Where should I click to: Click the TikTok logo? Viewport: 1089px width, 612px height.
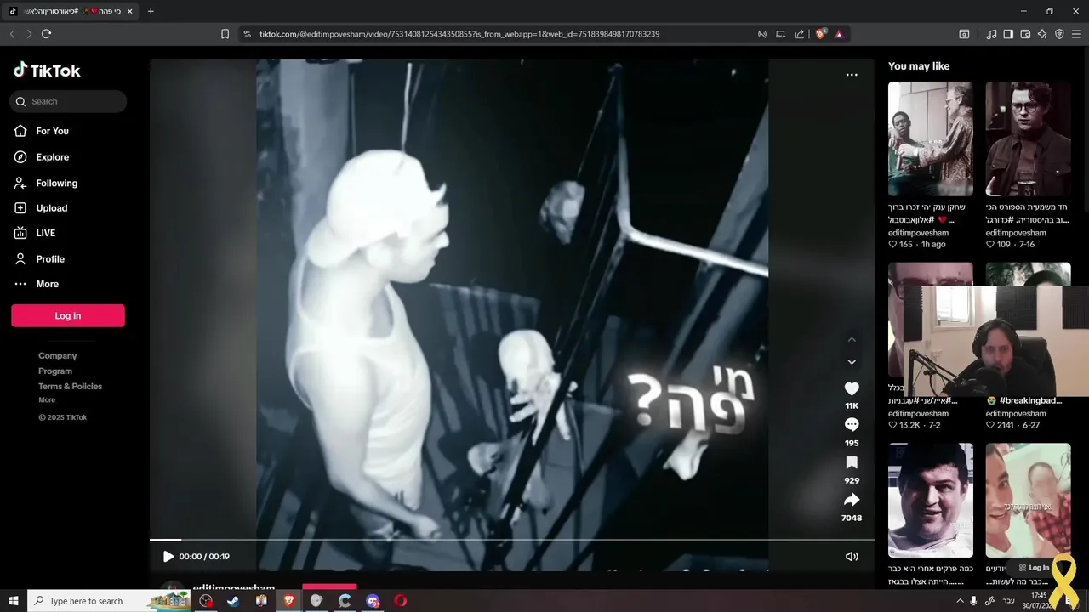click(47, 71)
